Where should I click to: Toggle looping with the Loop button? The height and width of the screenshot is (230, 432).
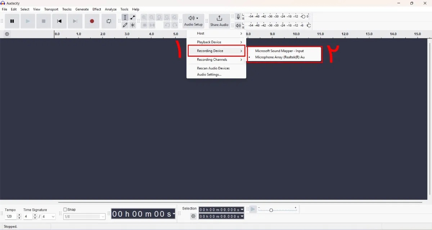[x=109, y=21]
